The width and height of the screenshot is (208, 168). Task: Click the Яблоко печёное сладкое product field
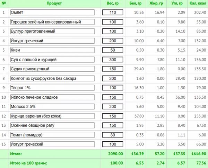(x=53, y=97)
